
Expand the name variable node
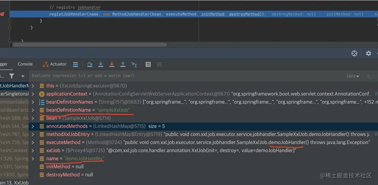click(33, 158)
